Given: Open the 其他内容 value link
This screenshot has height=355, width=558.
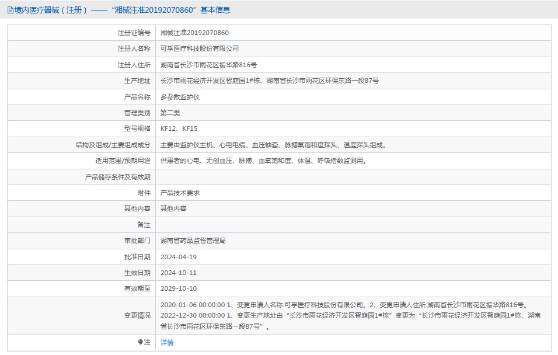Looking at the screenshot, I should 173,208.
